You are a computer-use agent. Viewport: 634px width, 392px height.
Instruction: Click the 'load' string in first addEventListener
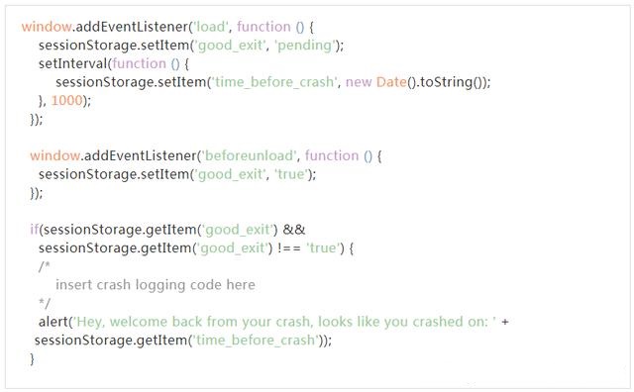pyautogui.click(x=211, y=27)
